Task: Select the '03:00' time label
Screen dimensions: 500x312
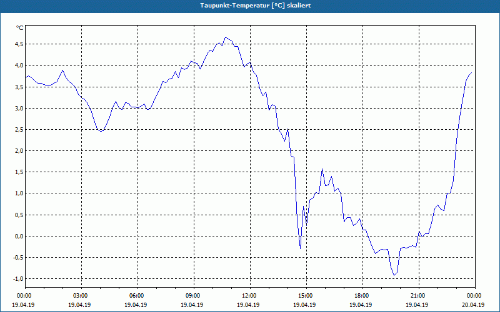Action: tap(82, 296)
